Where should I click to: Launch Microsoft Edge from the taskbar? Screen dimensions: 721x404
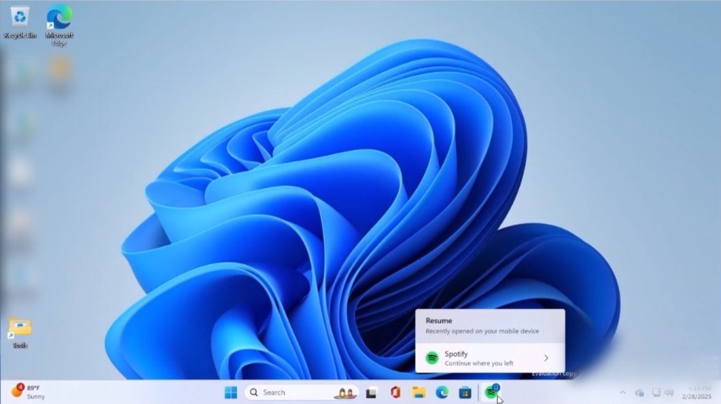(442, 392)
